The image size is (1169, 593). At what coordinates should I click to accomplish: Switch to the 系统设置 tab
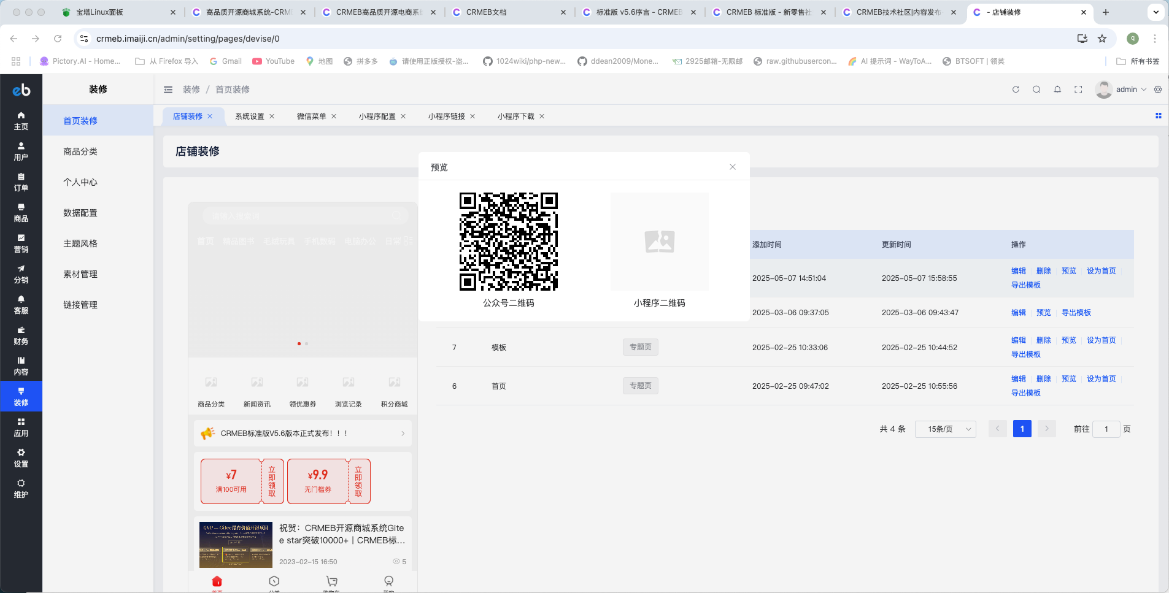pyautogui.click(x=250, y=116)
